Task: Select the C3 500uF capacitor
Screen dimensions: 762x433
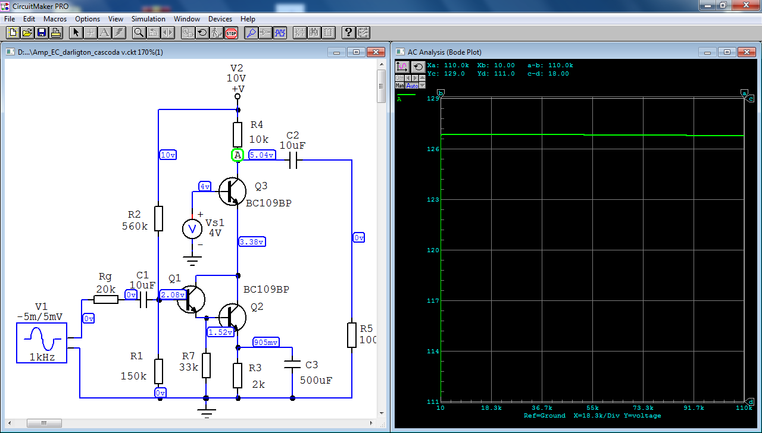Action: [292, 363]
